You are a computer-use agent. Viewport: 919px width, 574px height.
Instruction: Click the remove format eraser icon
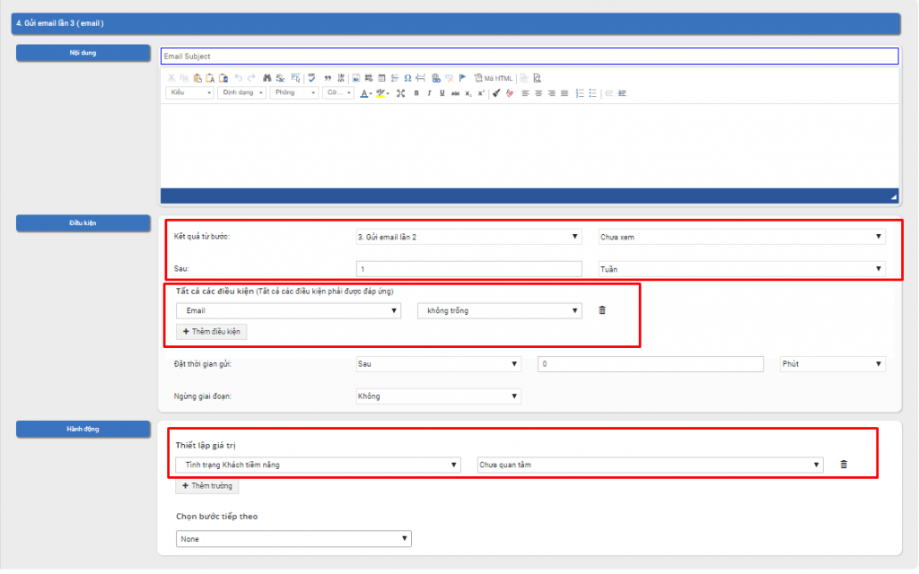510,93
